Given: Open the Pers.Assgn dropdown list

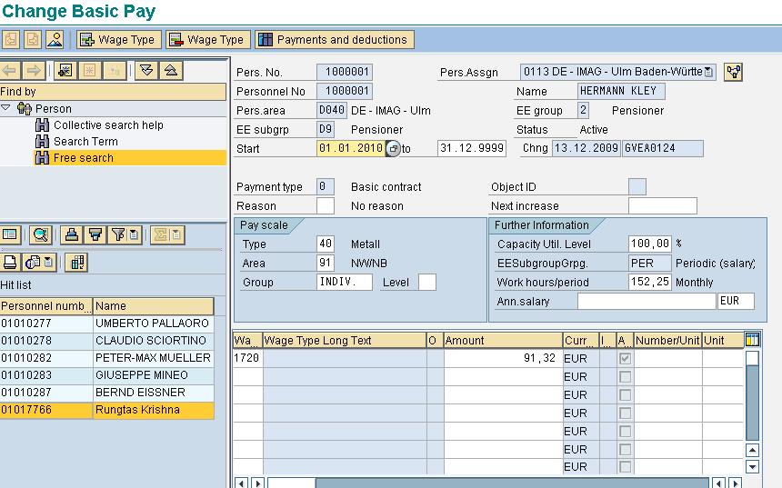Looking at the screenshot, I should [709, 72].
